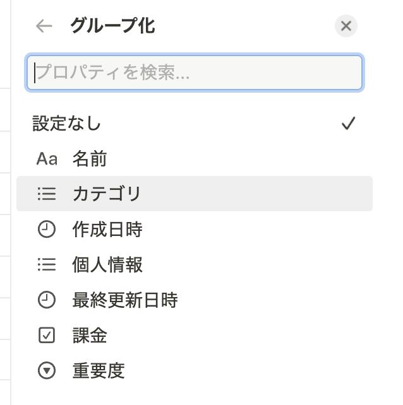The height and width of the screenshot is (405, 403).
Task: Click the clock icon beside 作成日時
Action: click(x=47, y=229)
